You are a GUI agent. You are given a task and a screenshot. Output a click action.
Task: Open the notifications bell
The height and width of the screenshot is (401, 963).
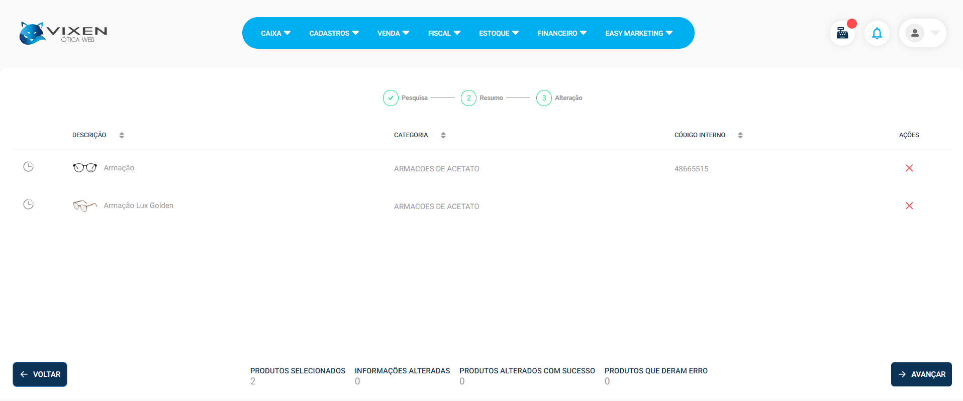(x=877, y=33)
